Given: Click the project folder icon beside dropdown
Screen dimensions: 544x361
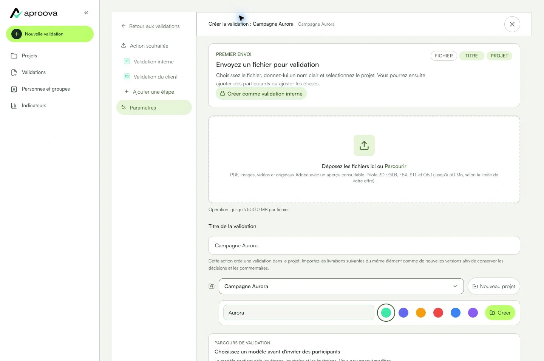Looking at the screenshot, I should 212,286.
